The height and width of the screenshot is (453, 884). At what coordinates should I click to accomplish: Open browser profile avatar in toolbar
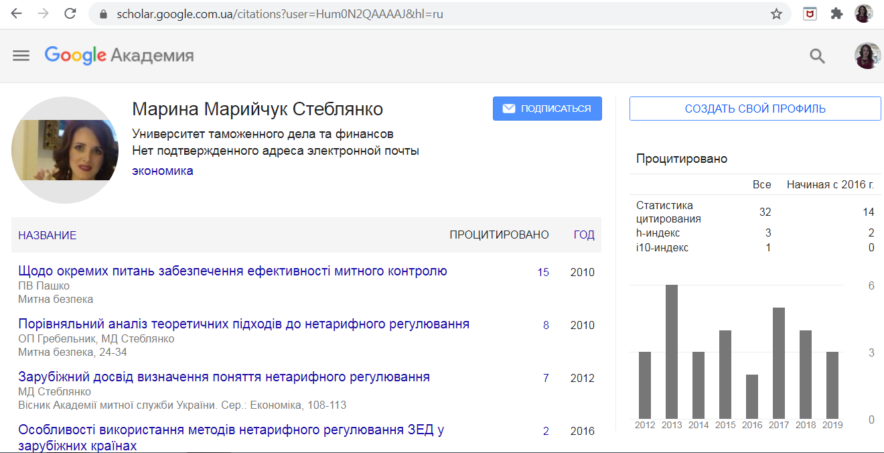864,14
